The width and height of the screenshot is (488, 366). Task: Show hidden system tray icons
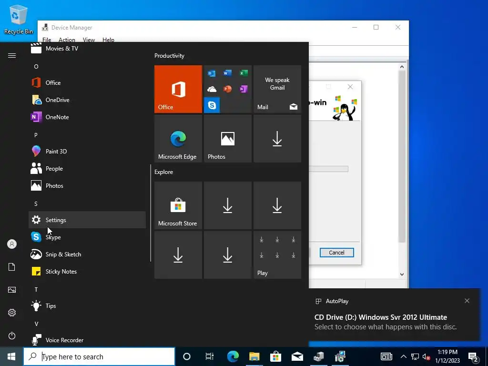coord(403,356)
